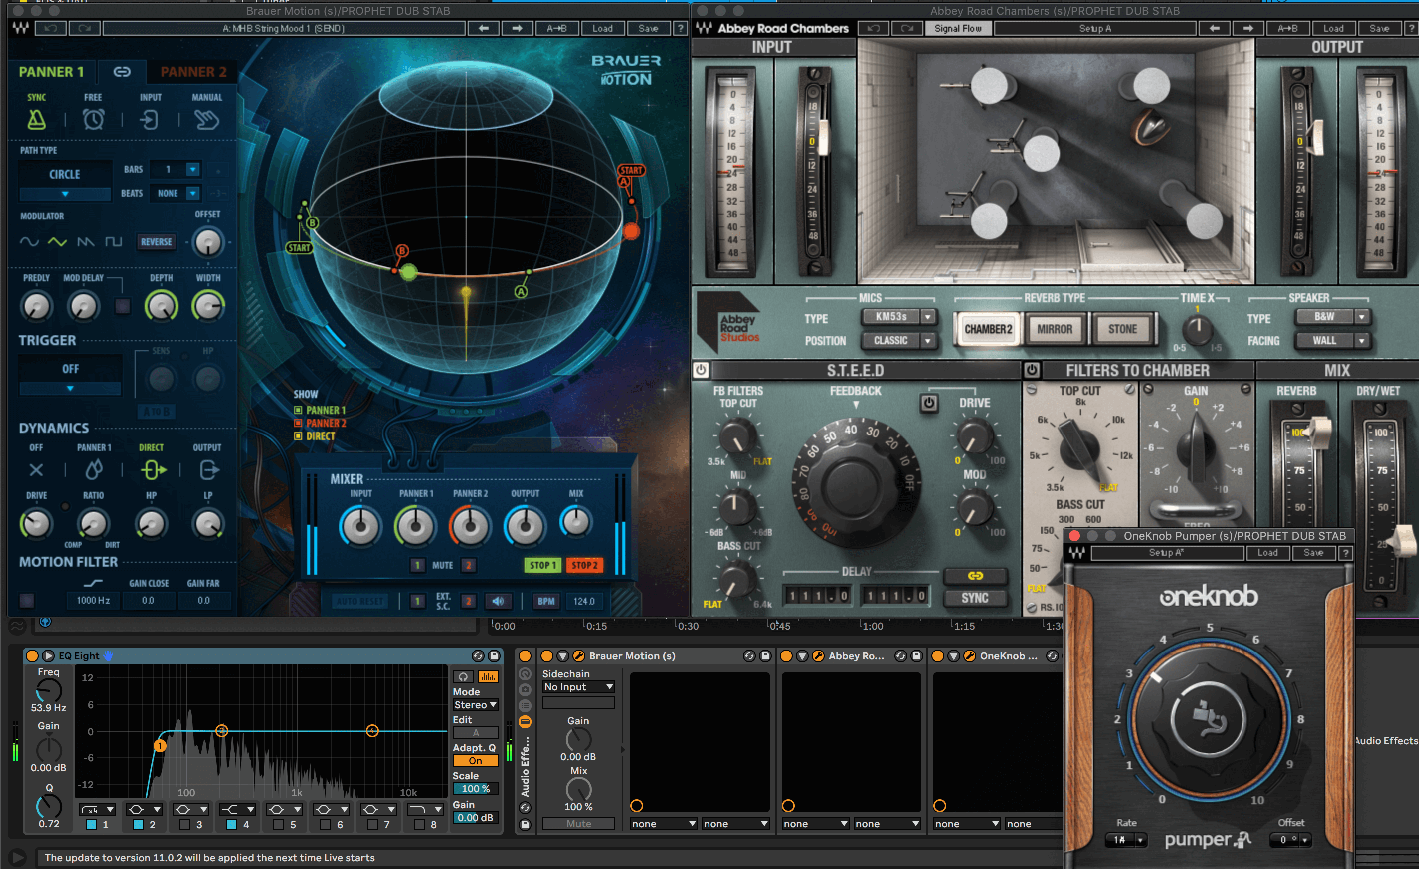
Task: Choose the square wave modulator shape
Action: (x=114, y=242)
